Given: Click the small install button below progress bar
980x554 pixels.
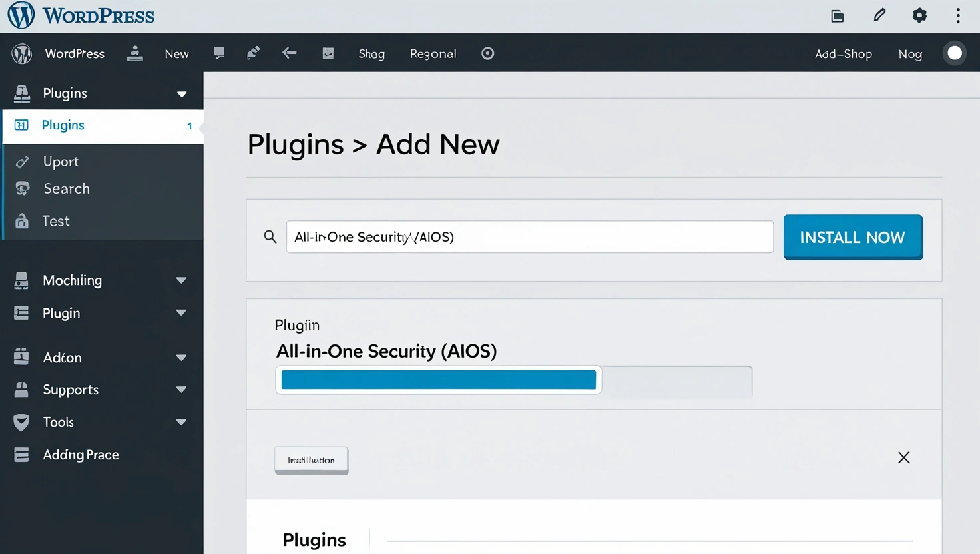Looking at the screenshot, I should [311, 460].
